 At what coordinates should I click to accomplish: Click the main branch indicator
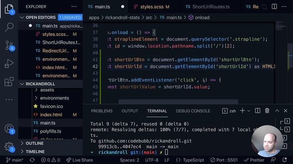point(15,160)
